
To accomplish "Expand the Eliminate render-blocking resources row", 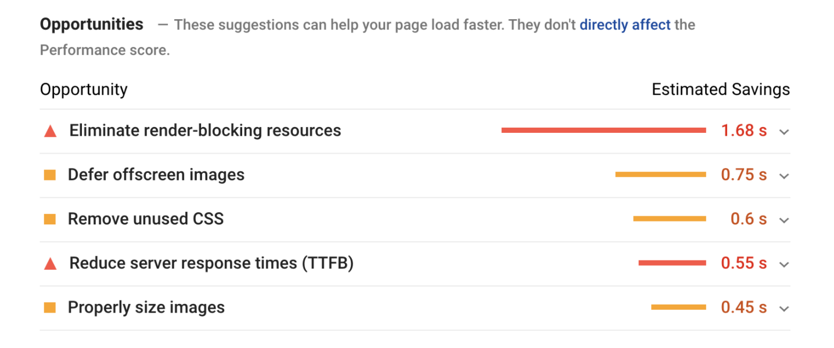I will [x=784, y=132].
